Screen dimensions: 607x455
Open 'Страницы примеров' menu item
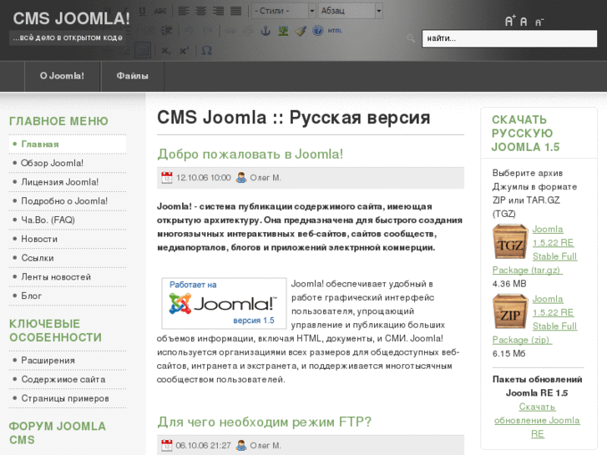68,398
